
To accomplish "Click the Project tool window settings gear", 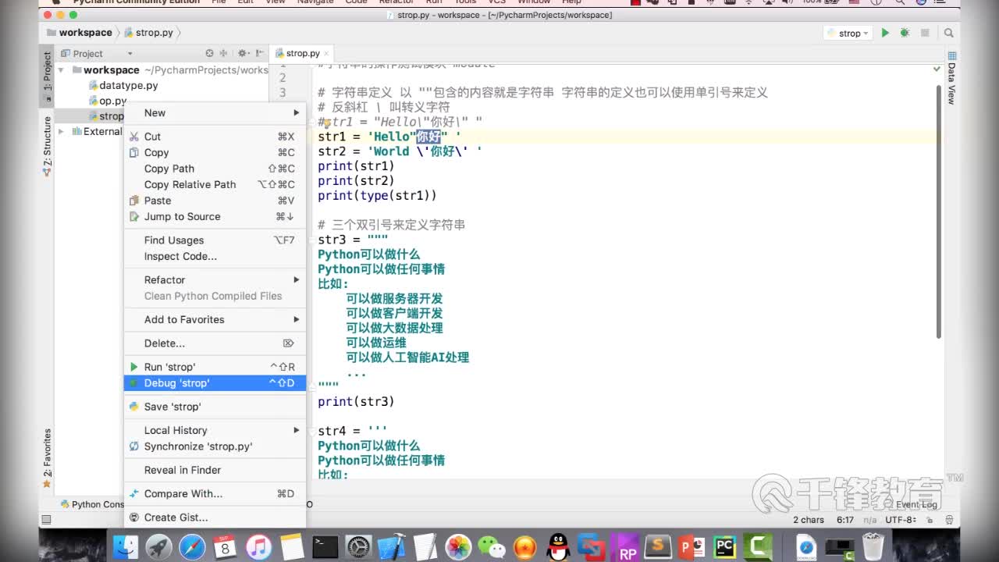I will coord(242,53).
